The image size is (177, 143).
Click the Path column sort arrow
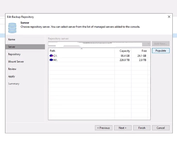(81, 49)
